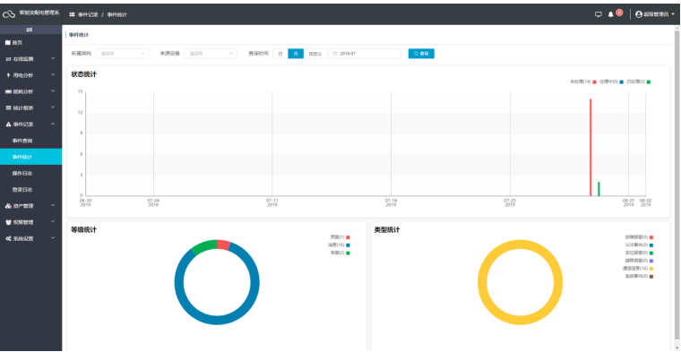The width and height of the screenshot is (681, 352).
Task: Expand 用电分析 menu chevron
Action: point(53,75)
